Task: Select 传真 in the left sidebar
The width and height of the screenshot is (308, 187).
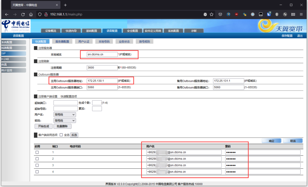Action: coord(14,64)
